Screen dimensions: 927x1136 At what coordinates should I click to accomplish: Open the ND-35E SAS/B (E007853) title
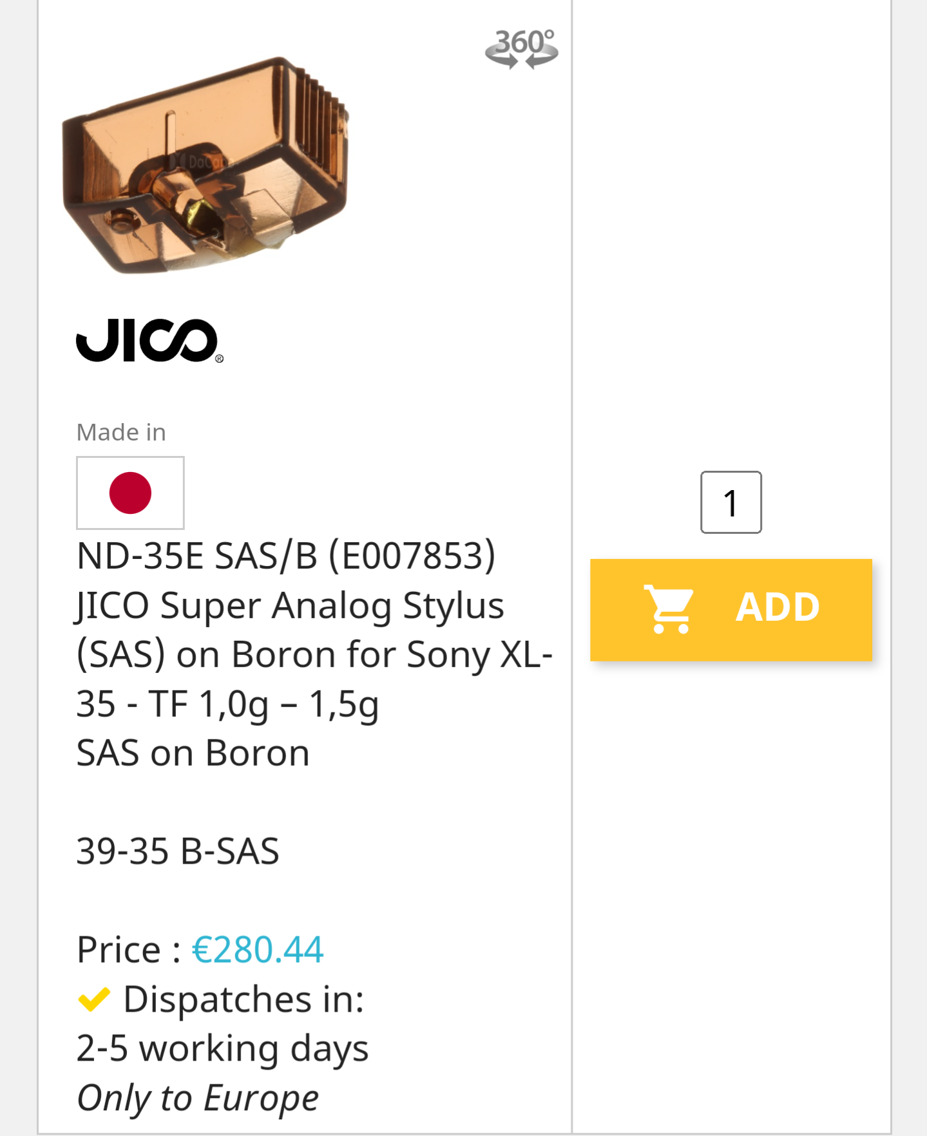tap(286, 556)
